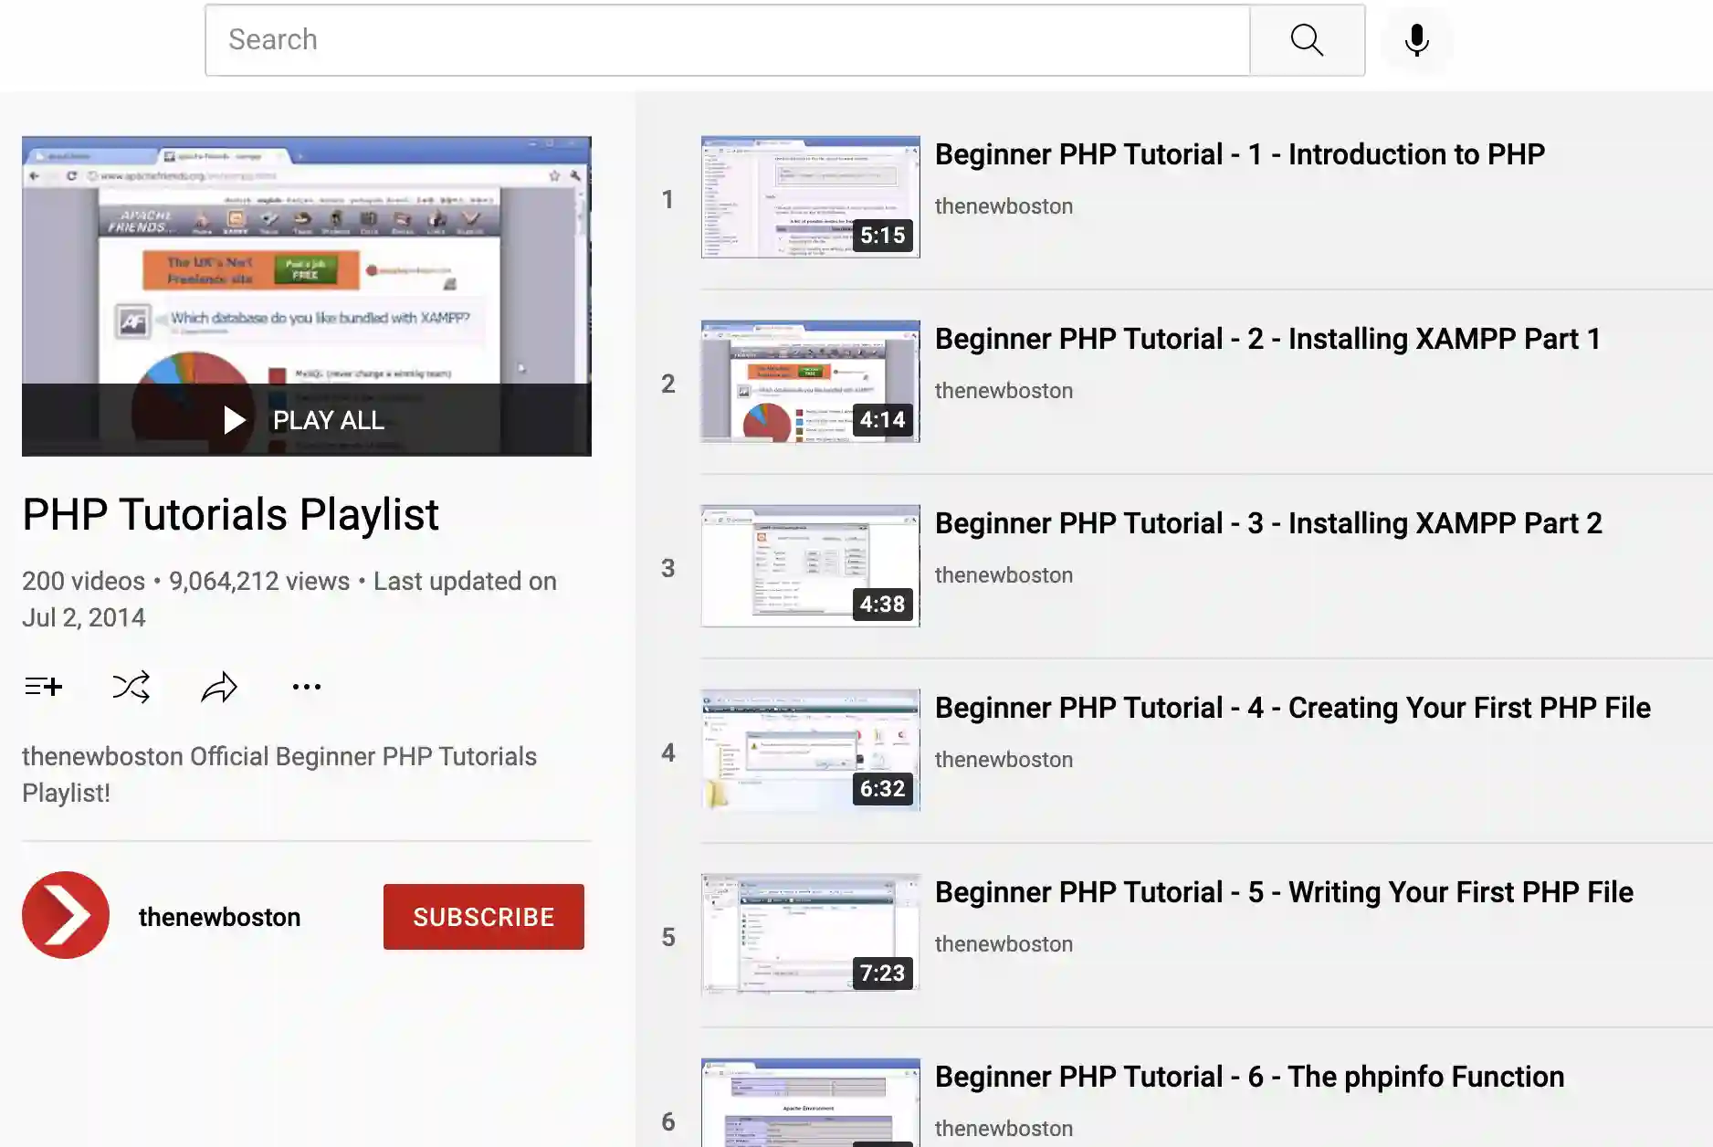This screenshot has width=1713, height=1147.
Task: Open Tutorial 2 Installing XAMPP Part 1
Action: click(x=1267, y=339)
